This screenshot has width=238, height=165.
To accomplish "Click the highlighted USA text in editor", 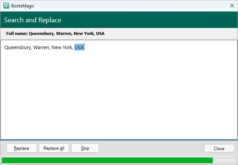I will point(79,47).
